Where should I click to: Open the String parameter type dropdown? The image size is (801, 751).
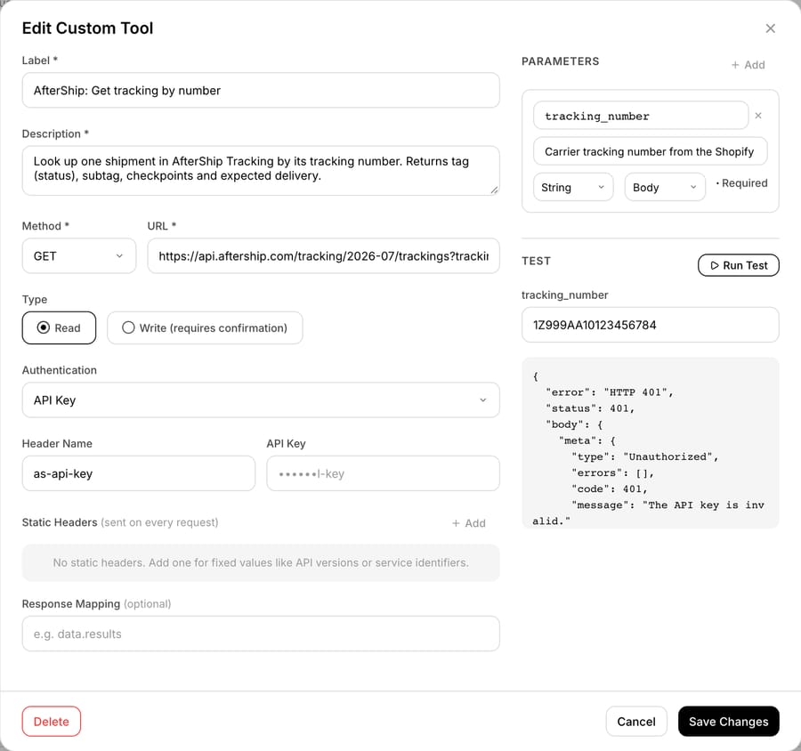click(x=572, y=188)
